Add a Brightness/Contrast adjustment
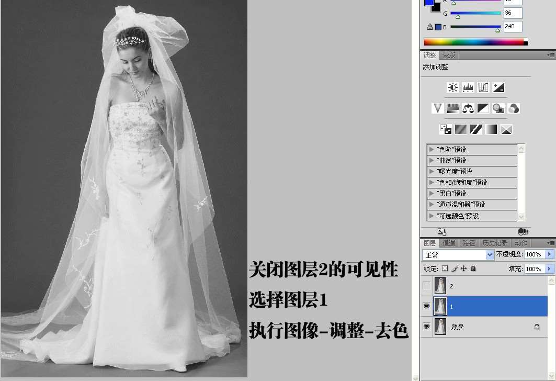Screen dimensions: 556x381 click(453, 87)
